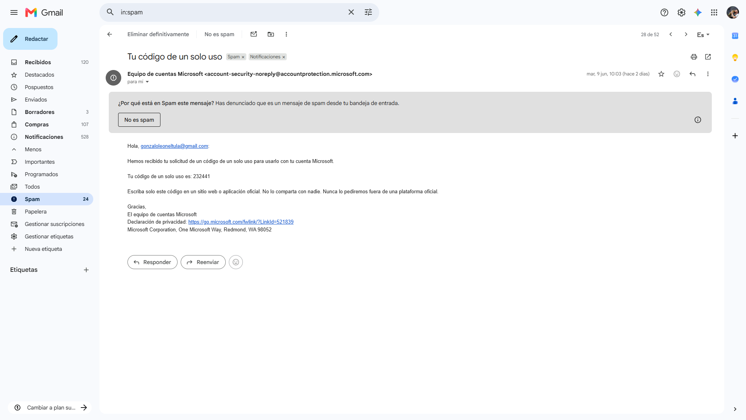This screenshot has width=746, height=420.
Task: Click 'Eliminar definitivamente'
Action: pyautogui.click(x=158, y=34)
